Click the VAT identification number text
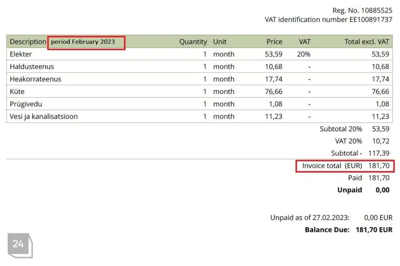Image resolution: width=400 pixels, height=266 pixels. 328,20
